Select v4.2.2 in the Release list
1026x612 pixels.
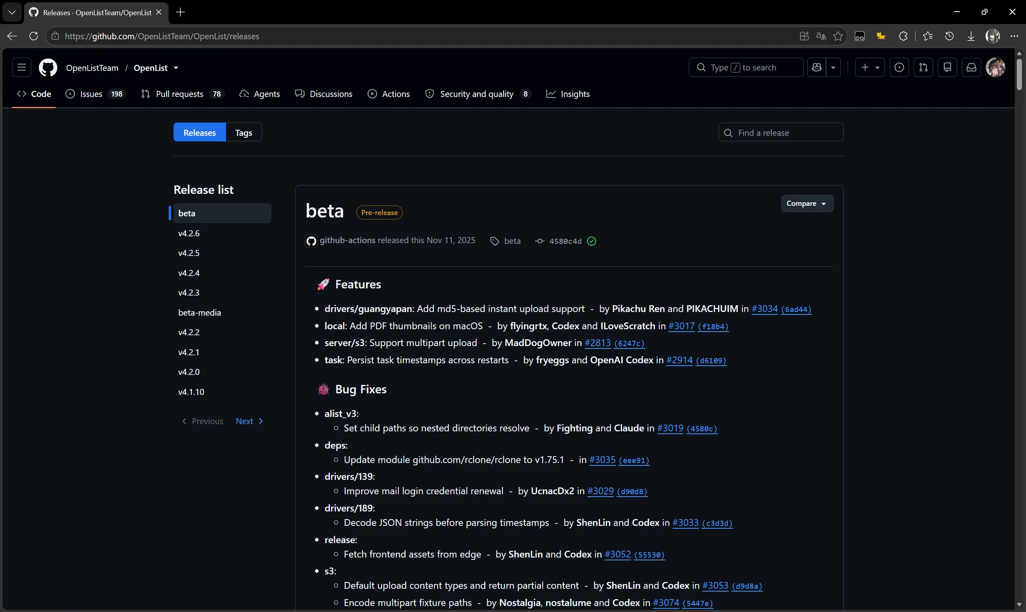(222, 332)
